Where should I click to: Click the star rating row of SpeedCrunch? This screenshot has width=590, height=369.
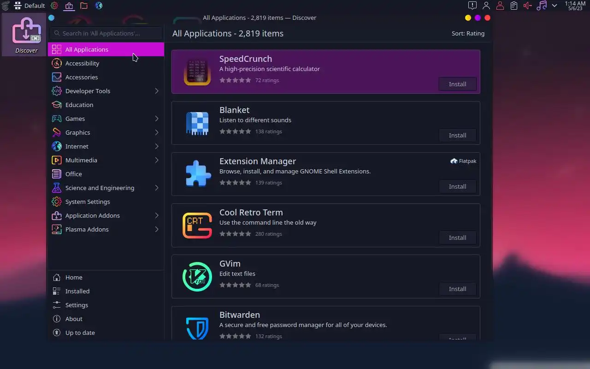pyautogui.click(x=235, y=80)
